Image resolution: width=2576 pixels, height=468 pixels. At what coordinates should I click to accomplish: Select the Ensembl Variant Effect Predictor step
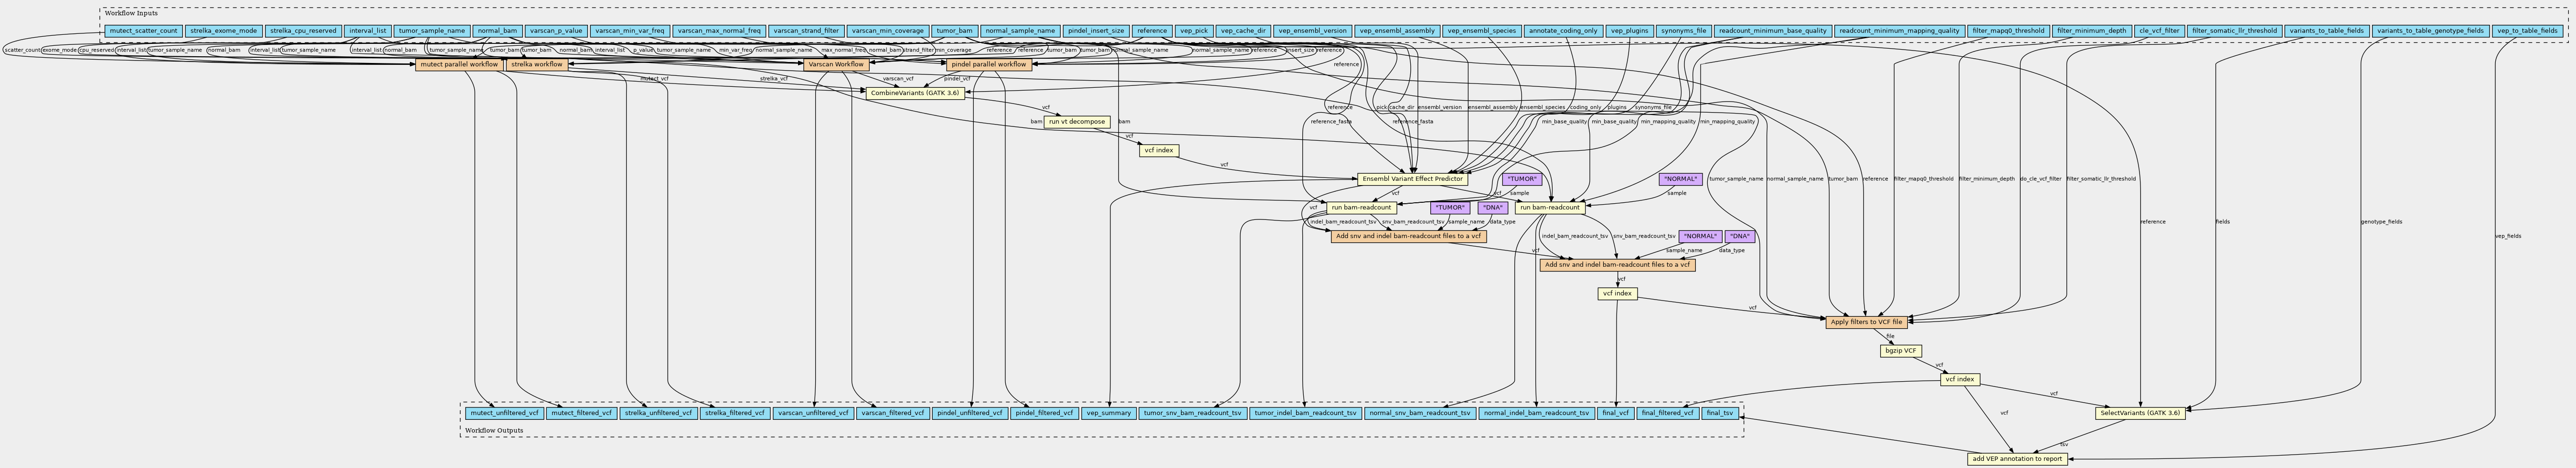[x=1412, y=179]
